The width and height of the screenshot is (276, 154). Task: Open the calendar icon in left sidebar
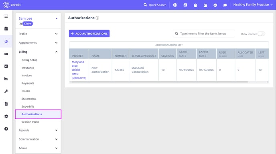coord(6,29)
